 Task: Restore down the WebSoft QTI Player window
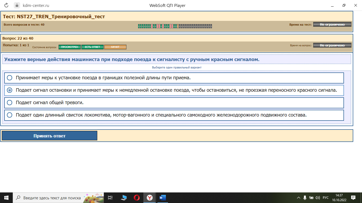pos(344,5)
